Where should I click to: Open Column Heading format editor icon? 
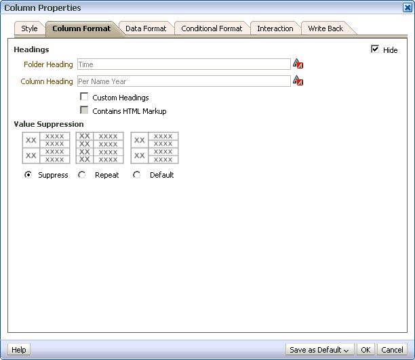coord(298,81)
